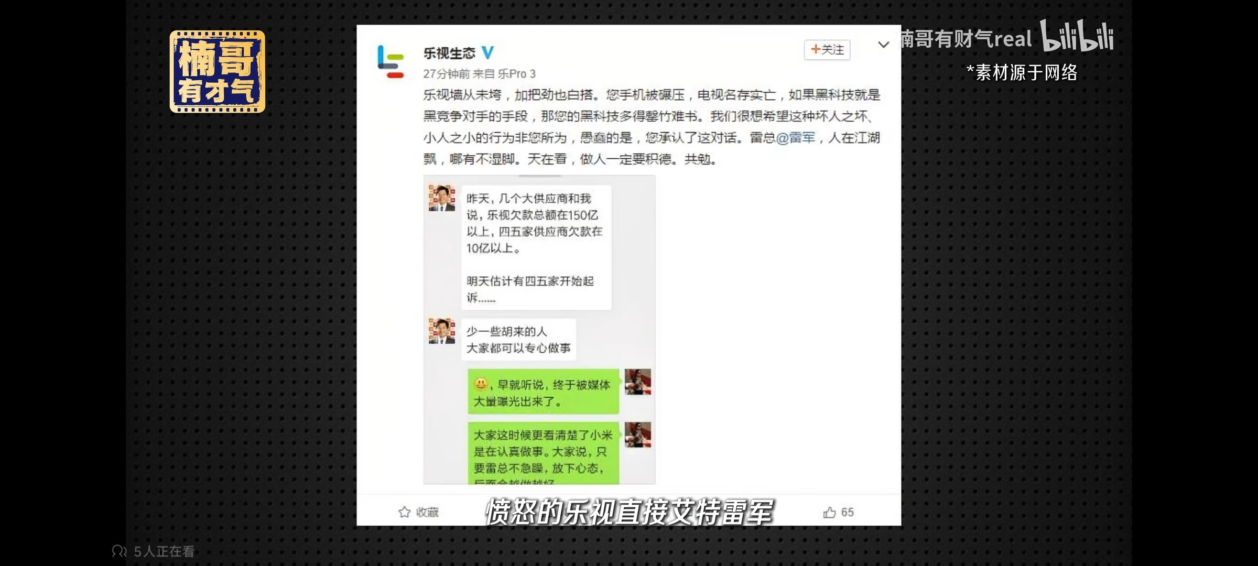Image resolution: width=1258 pixels, height=566 pixels.
Task: Click the +关注 follow button
Action: [827, 50]
